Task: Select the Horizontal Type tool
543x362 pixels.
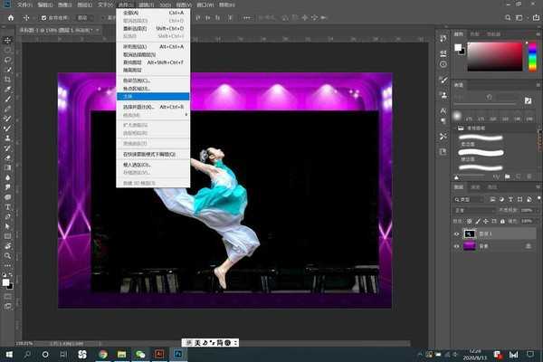Action: 7,205
